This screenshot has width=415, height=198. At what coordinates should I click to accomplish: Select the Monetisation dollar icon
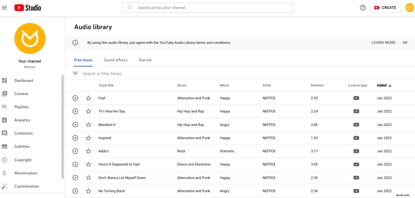tap(5, 173)
